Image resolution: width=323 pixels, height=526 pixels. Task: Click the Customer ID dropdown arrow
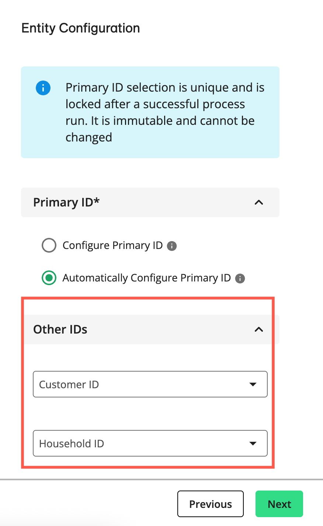tap(253, 384)
